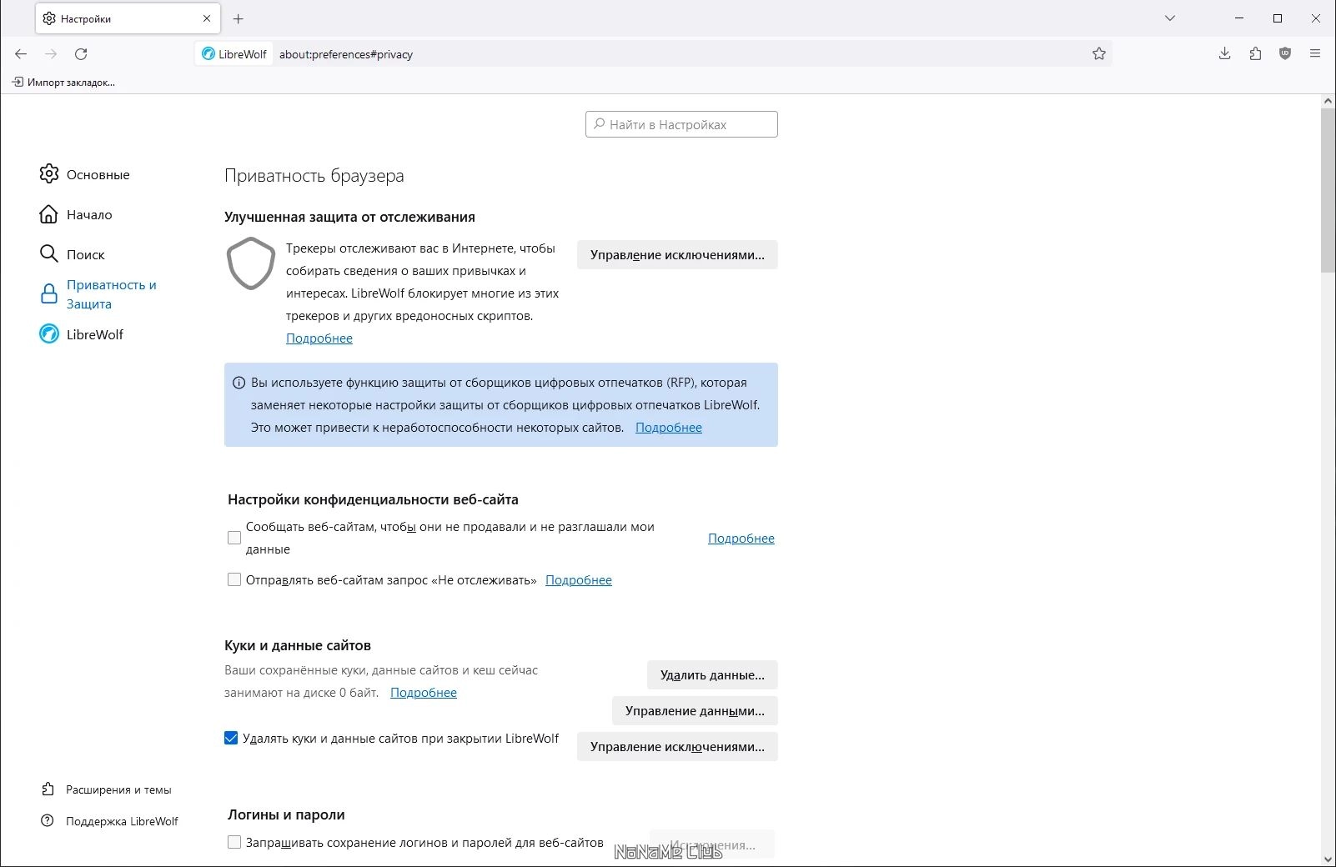Expand the list all tabs chevron
This screenshot has width=1336, height=867.
[1170, 18]
